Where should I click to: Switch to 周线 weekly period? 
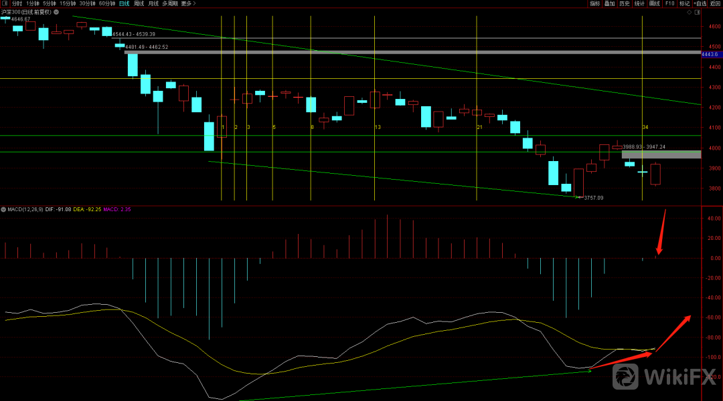[x=139, y=3]
